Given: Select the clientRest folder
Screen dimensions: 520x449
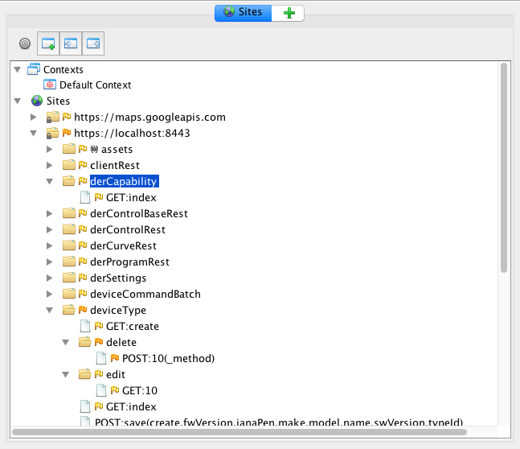Looking at the screenshot, I should click(114, 166).
